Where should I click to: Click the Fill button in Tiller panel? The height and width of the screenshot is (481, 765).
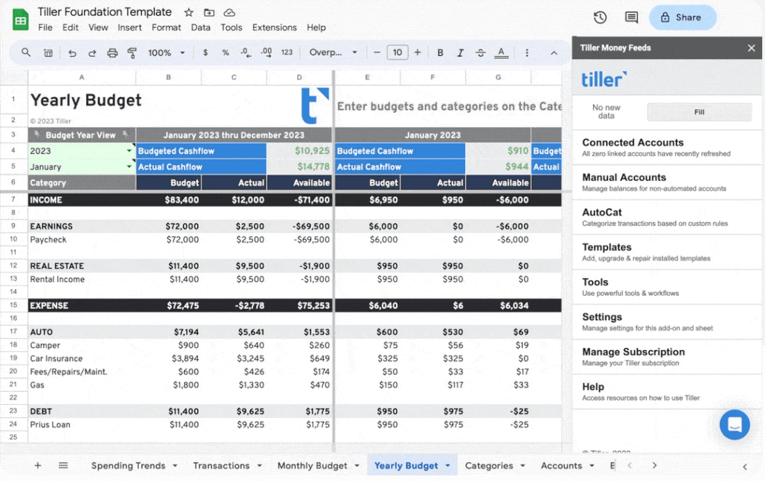click(x=699, y=112)
